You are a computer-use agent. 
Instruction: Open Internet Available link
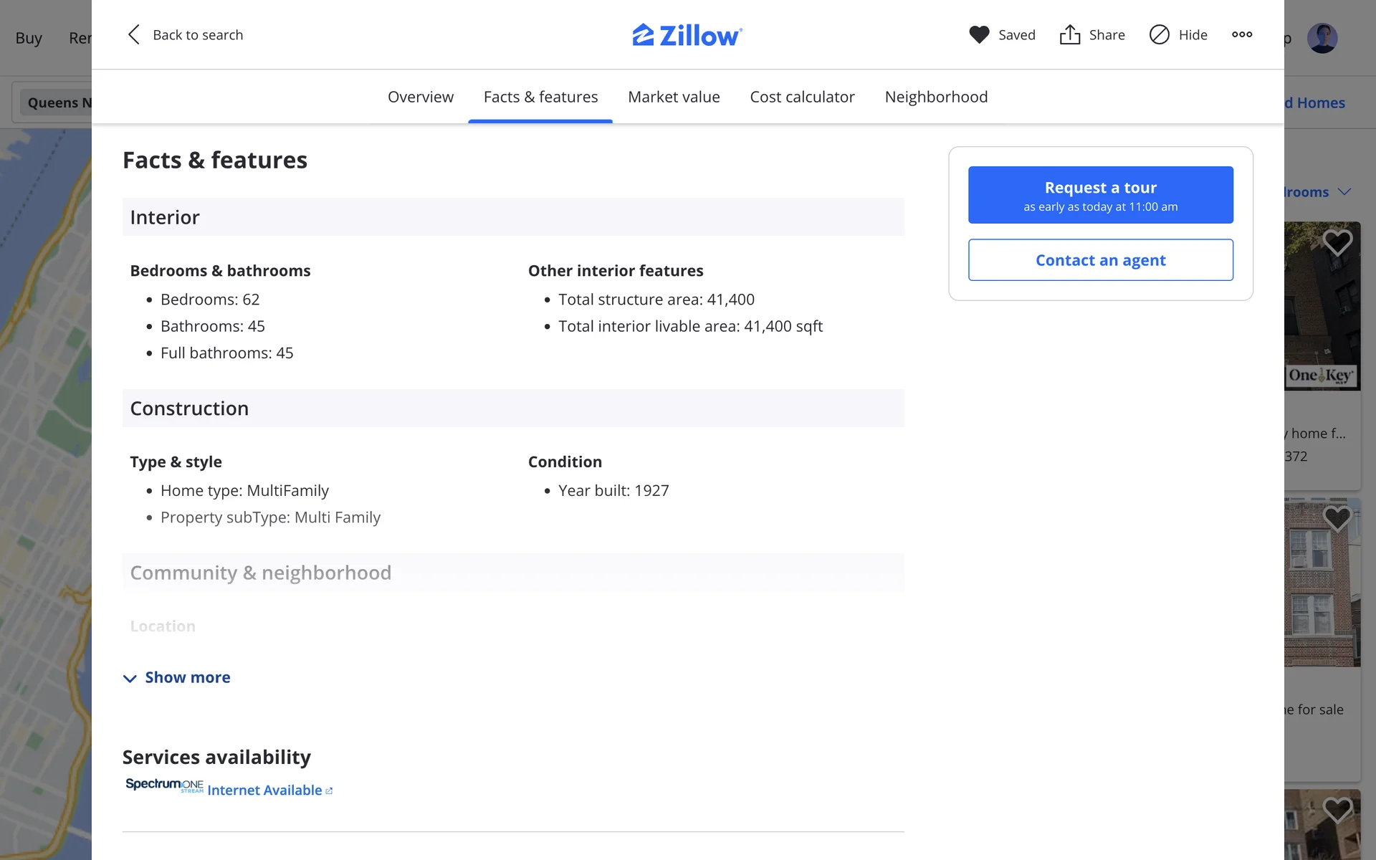(x=264, y=790)
